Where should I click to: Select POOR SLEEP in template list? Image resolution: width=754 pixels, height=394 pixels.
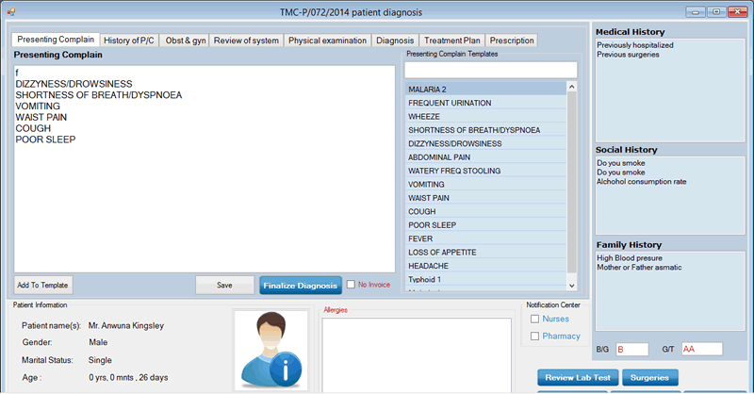485,225
